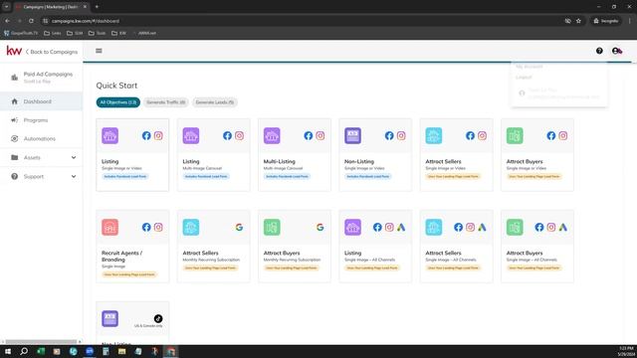Click Facebook icon on Recruit Agents card
Viewport: 637px width, 358px height.
click(146, 228)
